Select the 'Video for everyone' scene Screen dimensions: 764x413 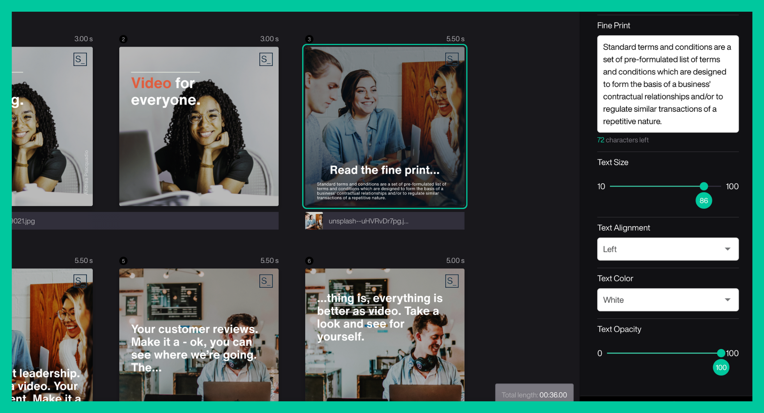(x=199, y=126)
